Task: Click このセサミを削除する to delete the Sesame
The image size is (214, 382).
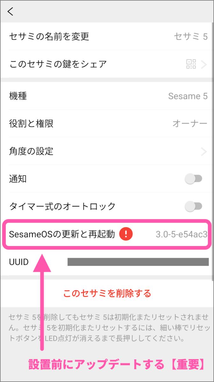Action: click(x=107, y=293)
